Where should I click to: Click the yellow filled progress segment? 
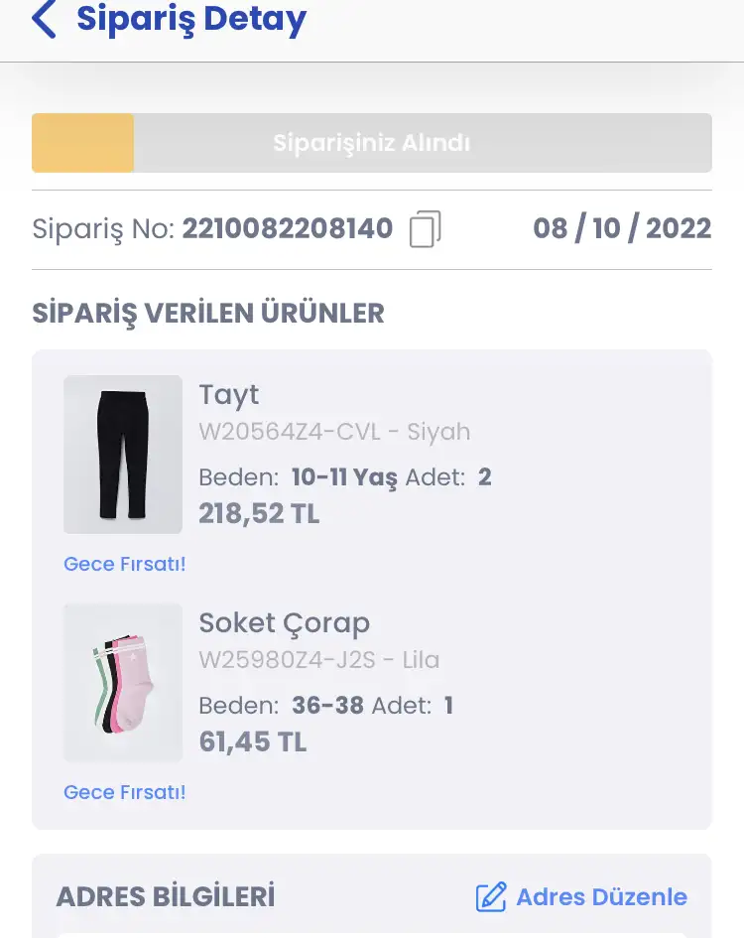(x=82, y=143)
